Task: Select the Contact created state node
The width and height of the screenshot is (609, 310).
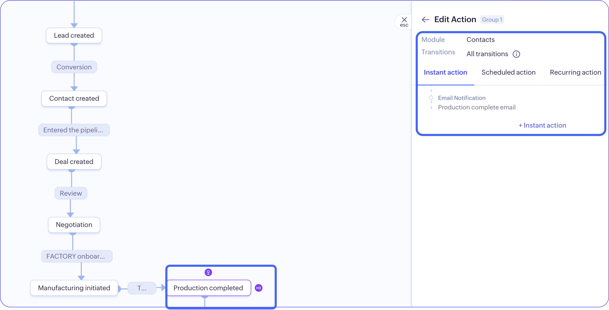Action: (74, 99)
